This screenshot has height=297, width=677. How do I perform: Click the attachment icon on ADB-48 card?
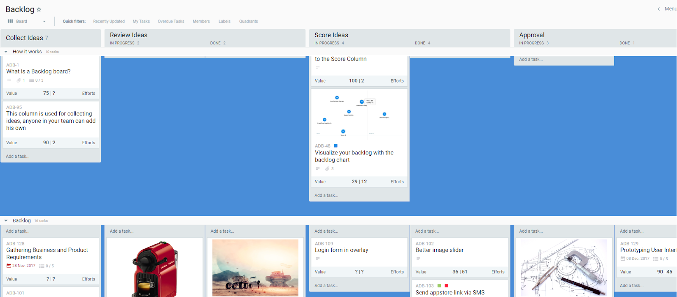(327, 169)
